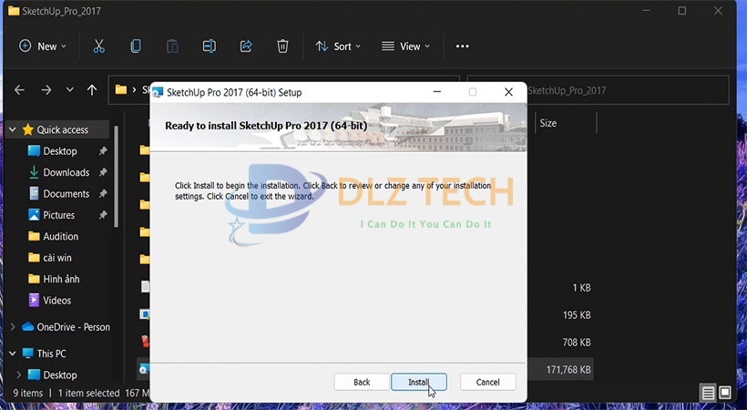The image size is (747, 410).
Task: Expand the OneDrive - Personal tree node
Action: coord(12,327)
